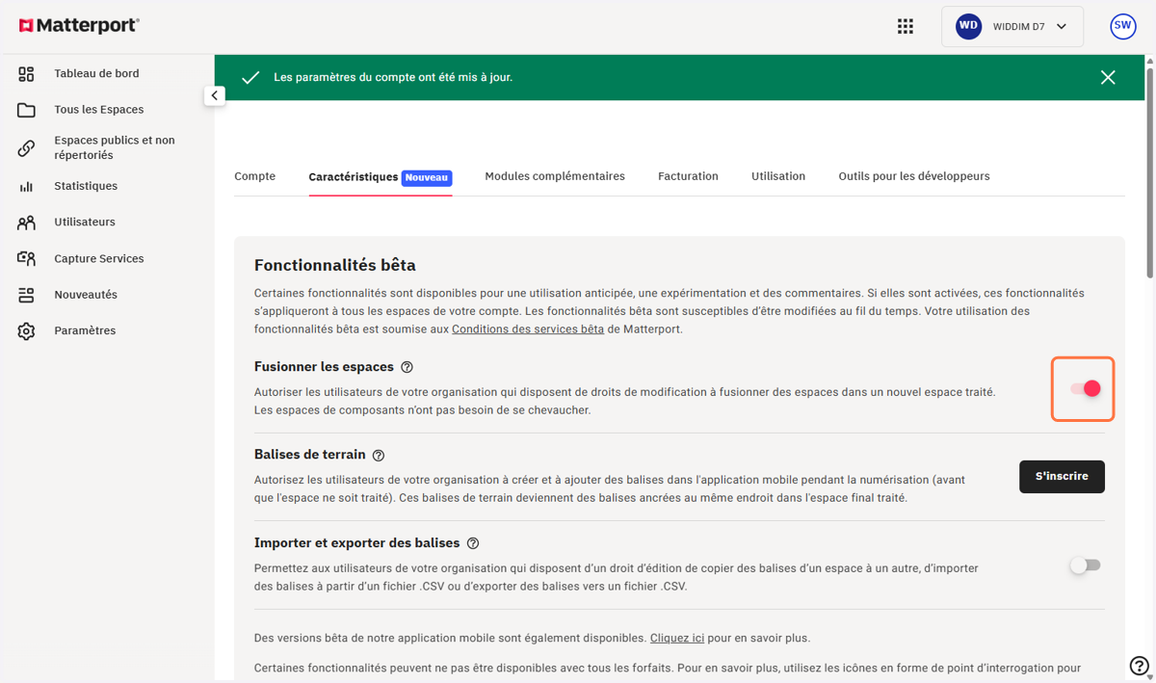The width and height of the screenshot is (1156, 683).
Task: Open the help question mark at bottom right
Action: coord(1139,666)
